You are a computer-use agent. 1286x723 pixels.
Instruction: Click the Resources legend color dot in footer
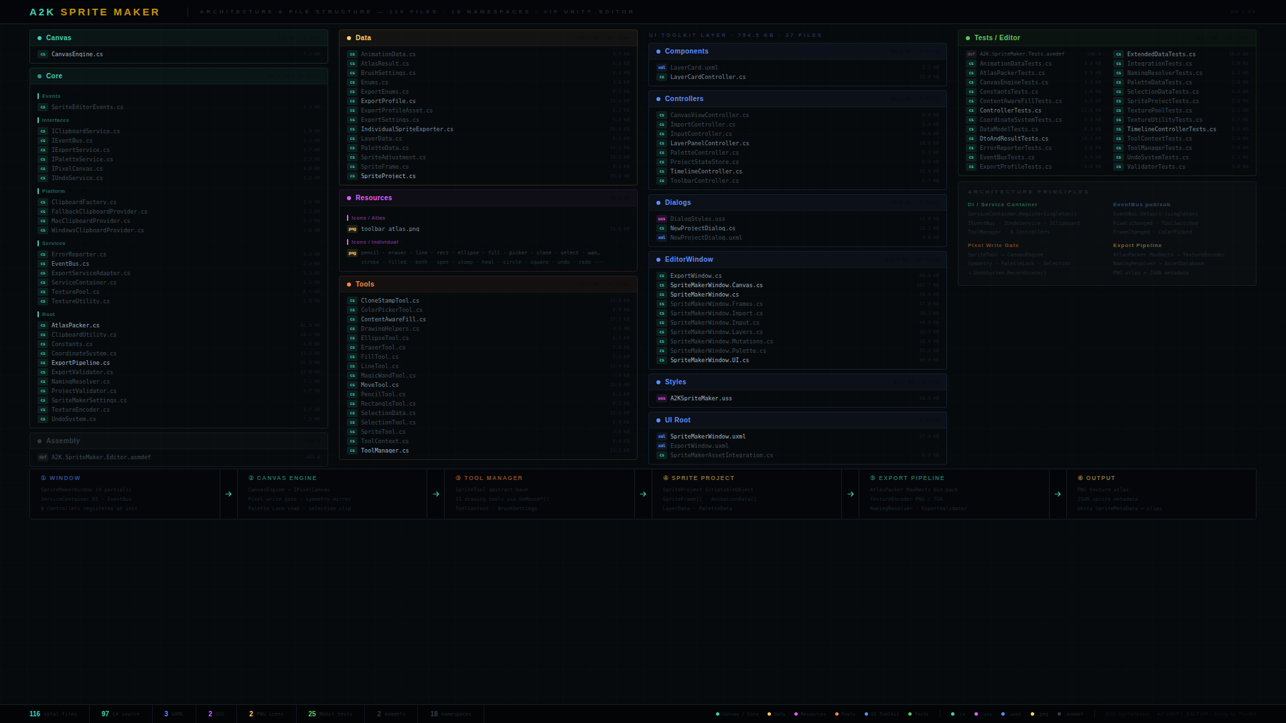[x=796, y=714]
